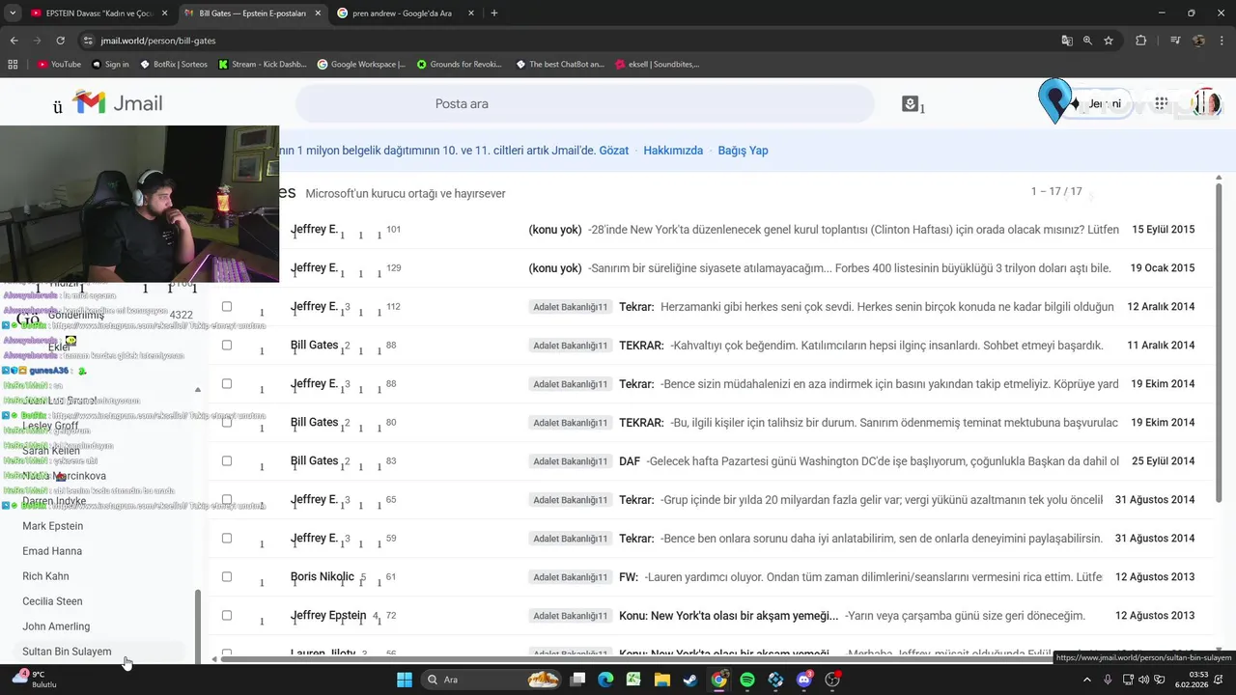The width and height of the screenshot is (1236, 695).
Task: Select Rich Kahn from the people list
Action: click(45, 576)
